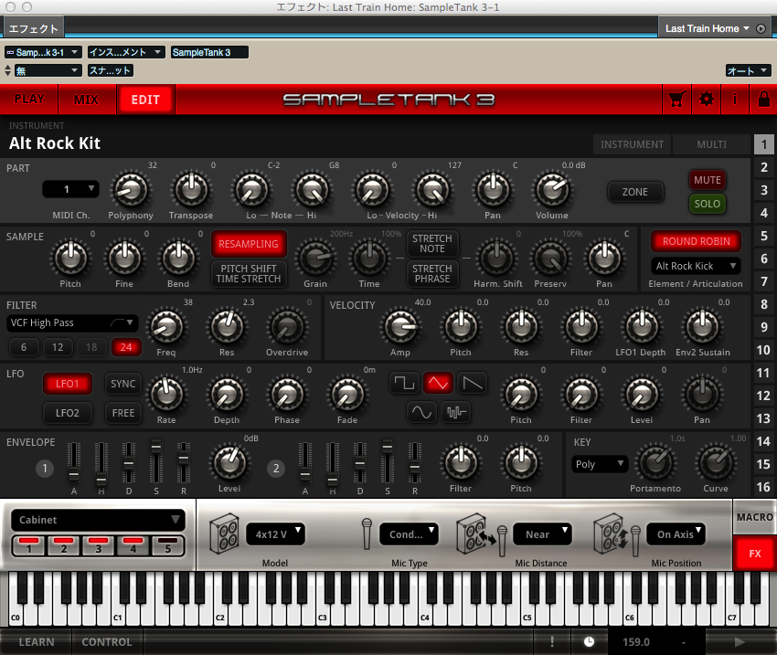777x655 pixels.
Task: Click the velocity Amp knob
Action: point(400,327)
